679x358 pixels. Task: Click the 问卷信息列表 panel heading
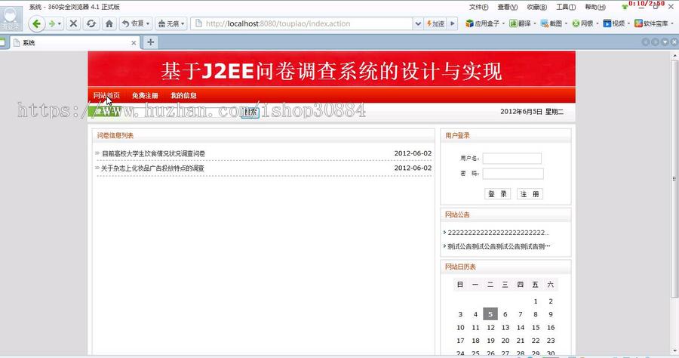coord(115,136)
